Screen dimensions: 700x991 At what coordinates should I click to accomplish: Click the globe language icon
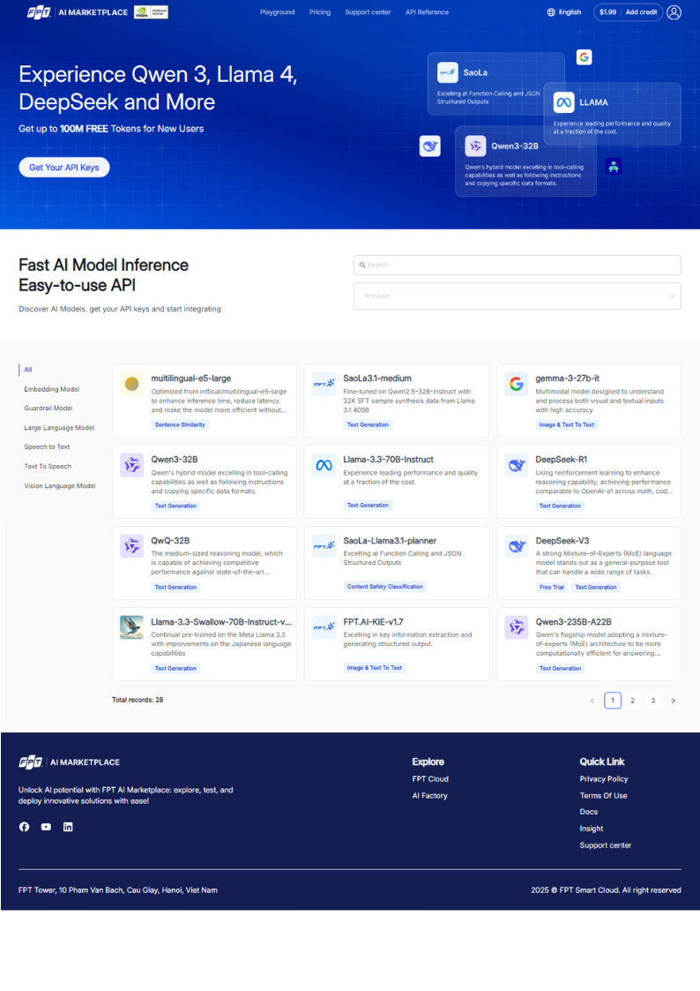click(551, 12)
